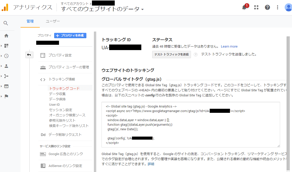Open データ収集 submenu item
This screenshot has width=292, height=172.
pyautogui.click(x=57, y=94)
